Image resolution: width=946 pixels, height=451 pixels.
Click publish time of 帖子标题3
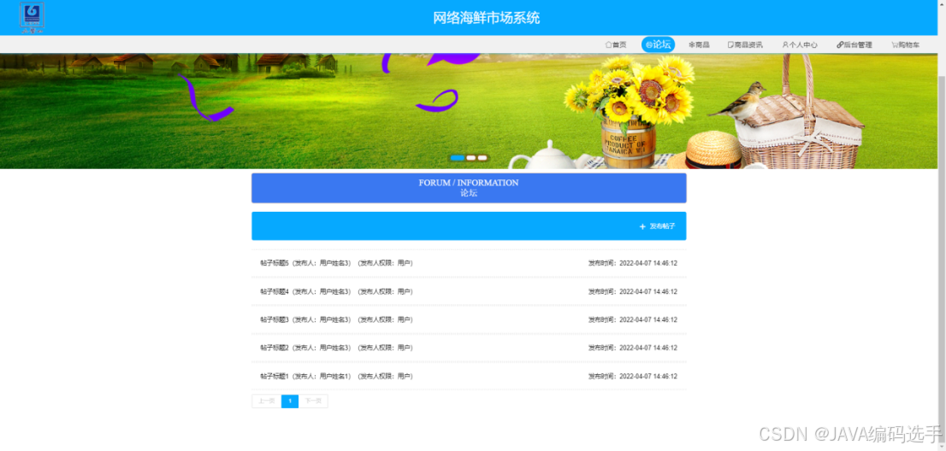tap(633, 319)
